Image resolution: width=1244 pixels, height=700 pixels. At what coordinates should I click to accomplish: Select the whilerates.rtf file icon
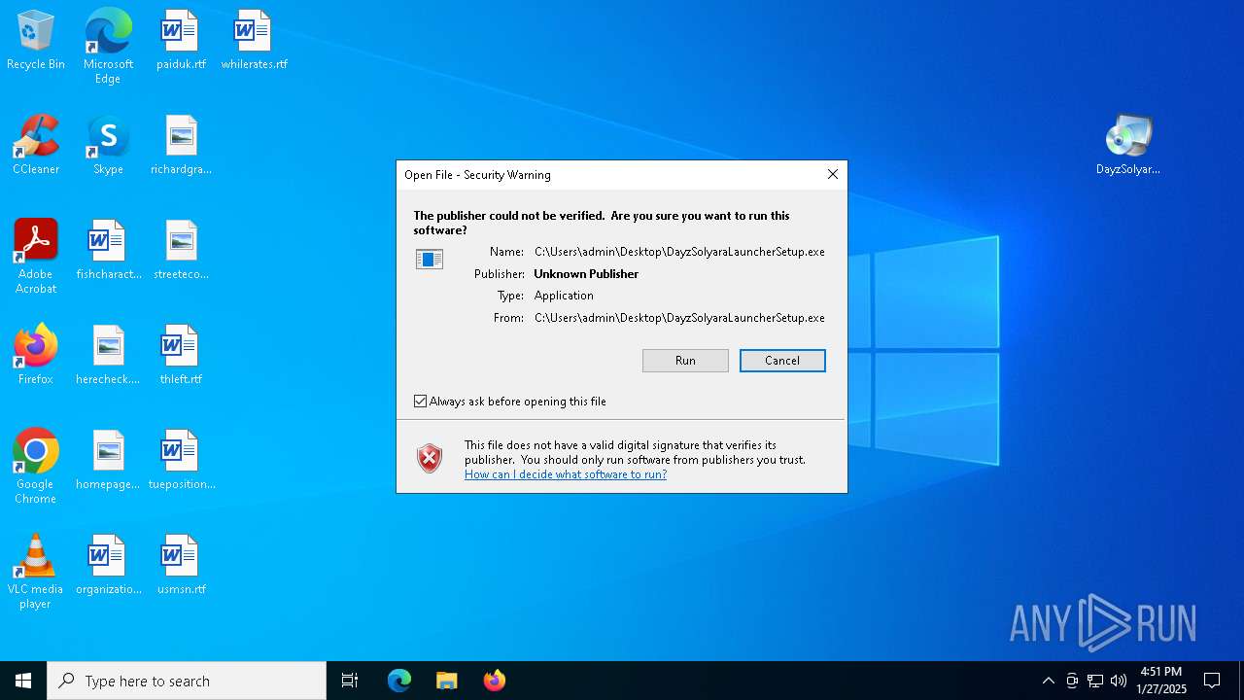click(254, 40)
